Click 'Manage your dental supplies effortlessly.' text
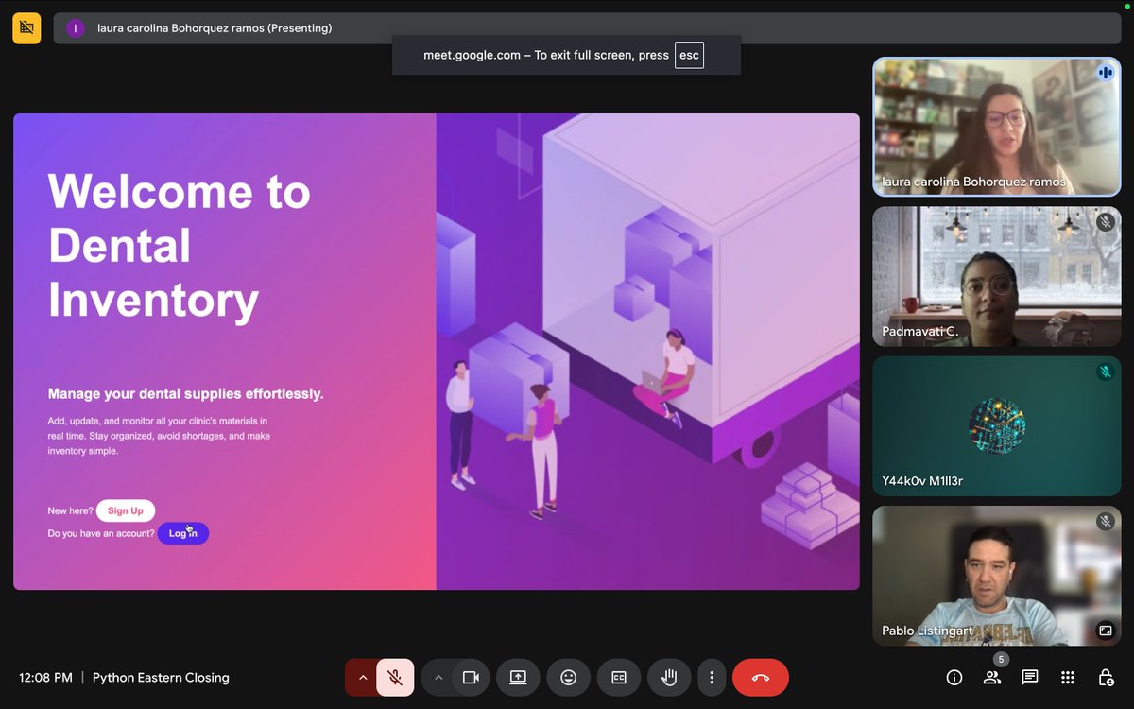Screen dimensions: 1134x709 click(186, 393)
